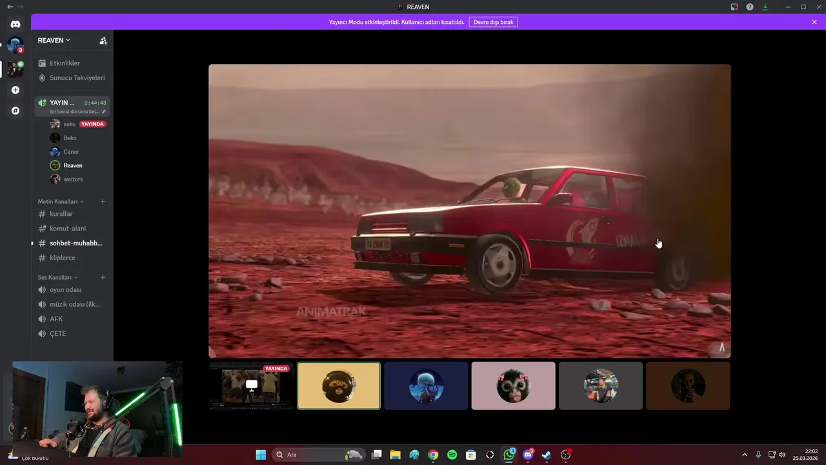Select the YAYIN voice channel header
Image resolution: width=826 pixels, height=465 pixels.
pos(72,107)
